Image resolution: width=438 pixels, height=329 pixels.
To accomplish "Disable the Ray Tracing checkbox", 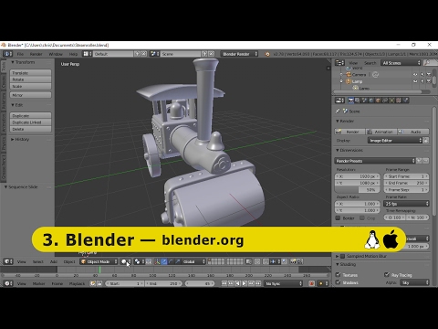I will [387, 274].
